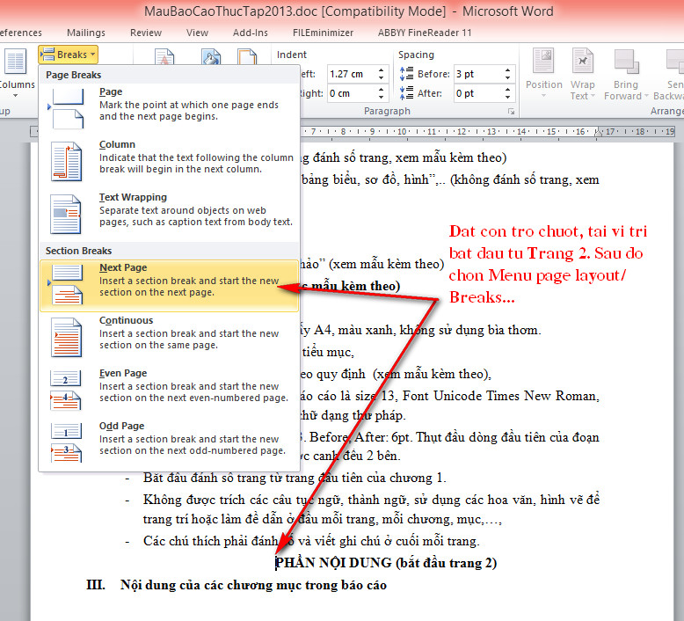Image resolution: width=684 pixels, height=621 pixels.
Task: Switch to the View tab
Action: click(197, 33)
